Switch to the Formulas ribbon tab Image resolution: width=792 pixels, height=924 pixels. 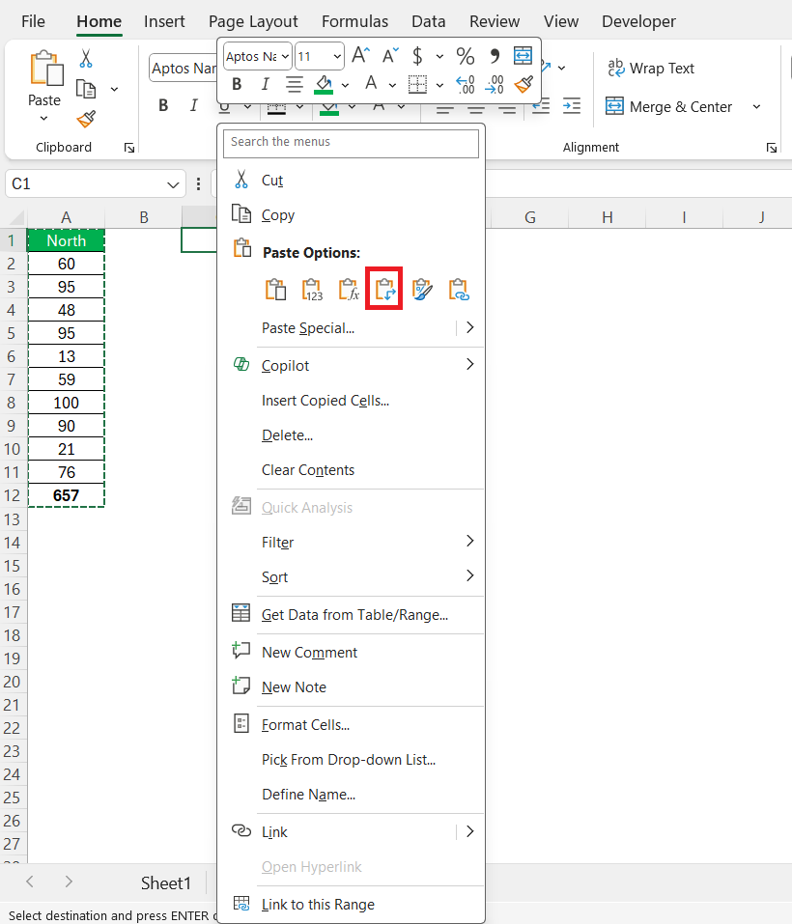coord(354,22)
